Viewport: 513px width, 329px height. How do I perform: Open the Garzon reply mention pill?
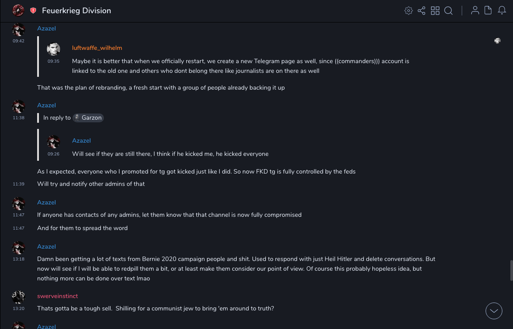tap(88, 118)
